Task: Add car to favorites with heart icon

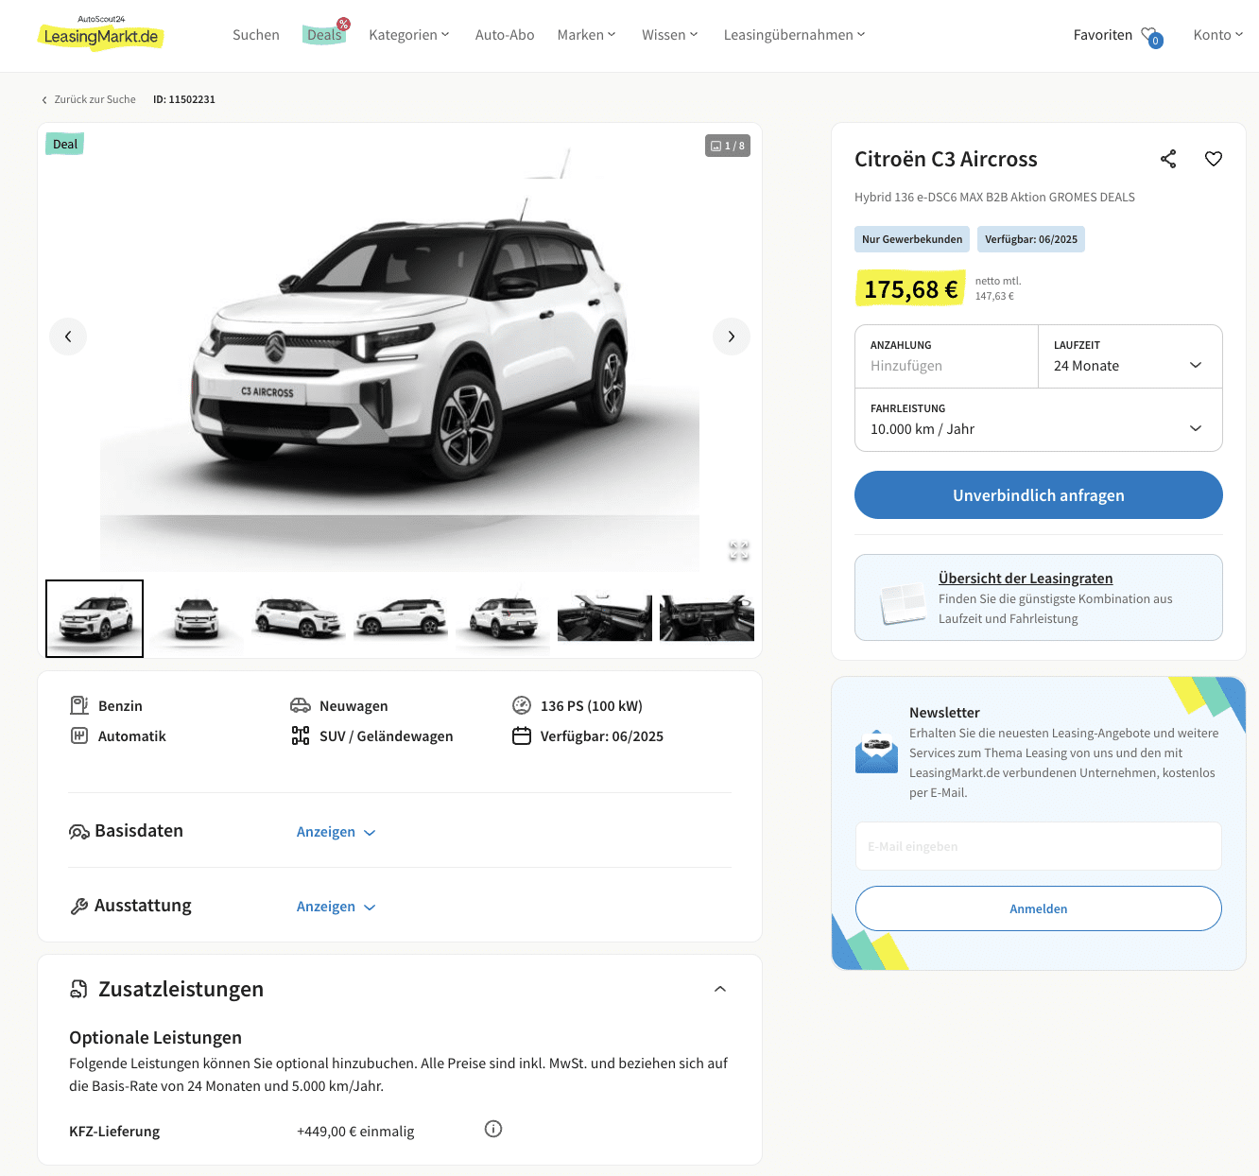Action: (x=1214, y=159)
